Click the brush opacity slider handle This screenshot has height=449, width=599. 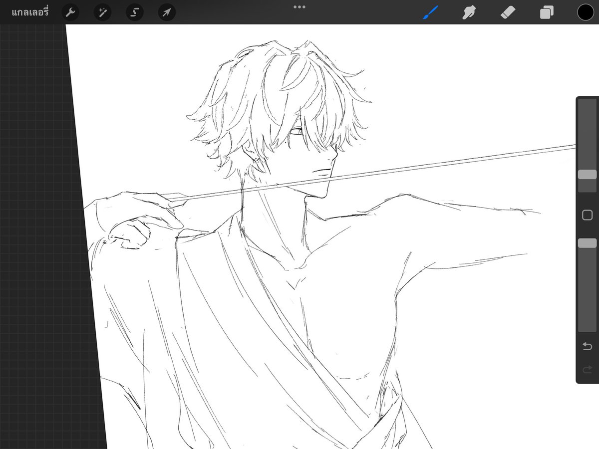587,243
